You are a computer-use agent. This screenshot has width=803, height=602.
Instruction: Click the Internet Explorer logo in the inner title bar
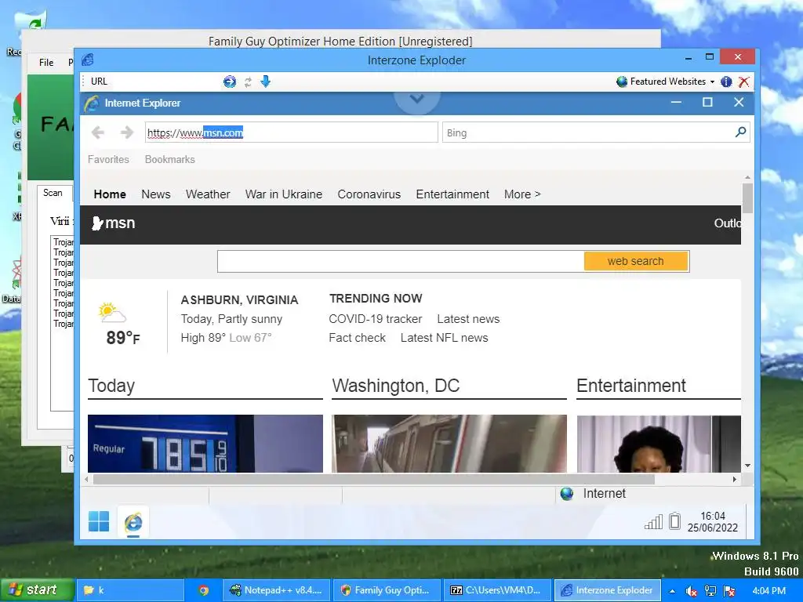[x=92, y=103]
